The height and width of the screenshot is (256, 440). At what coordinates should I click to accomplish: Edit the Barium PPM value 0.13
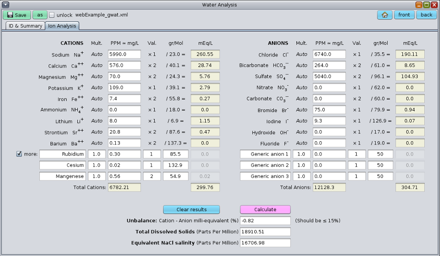[124, 143]
